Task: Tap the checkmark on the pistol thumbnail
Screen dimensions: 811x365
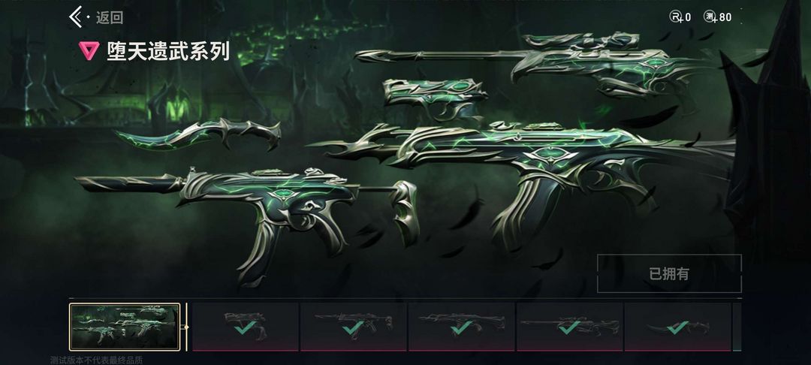Action: (x=245, y=327)
